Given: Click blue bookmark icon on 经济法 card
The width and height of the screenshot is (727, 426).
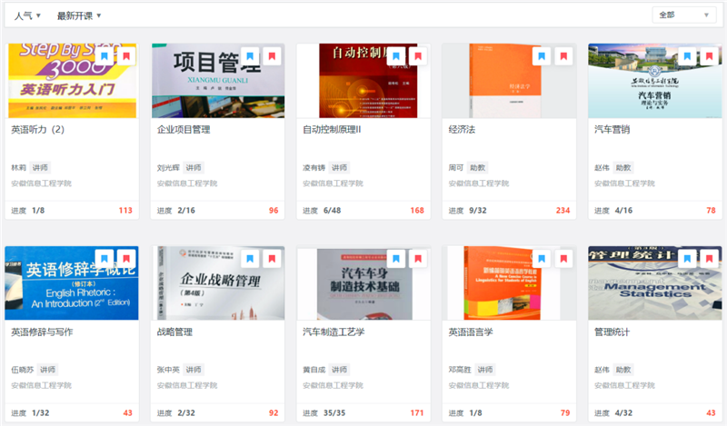Looking at the screenshot, I should tap(542, 56).
